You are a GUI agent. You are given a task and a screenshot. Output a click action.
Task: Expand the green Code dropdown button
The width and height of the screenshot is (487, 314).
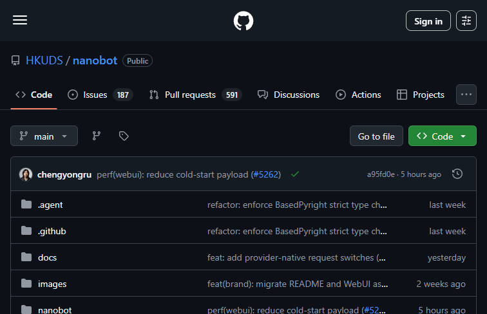click(x=443, y=136)
